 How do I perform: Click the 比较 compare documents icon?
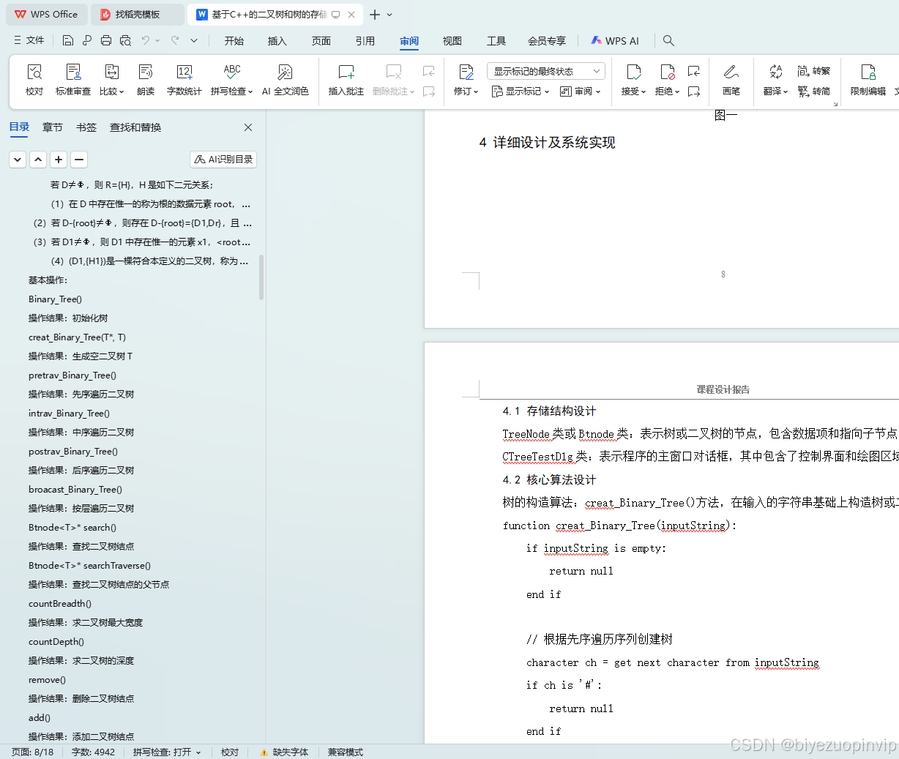pos(111,72)
